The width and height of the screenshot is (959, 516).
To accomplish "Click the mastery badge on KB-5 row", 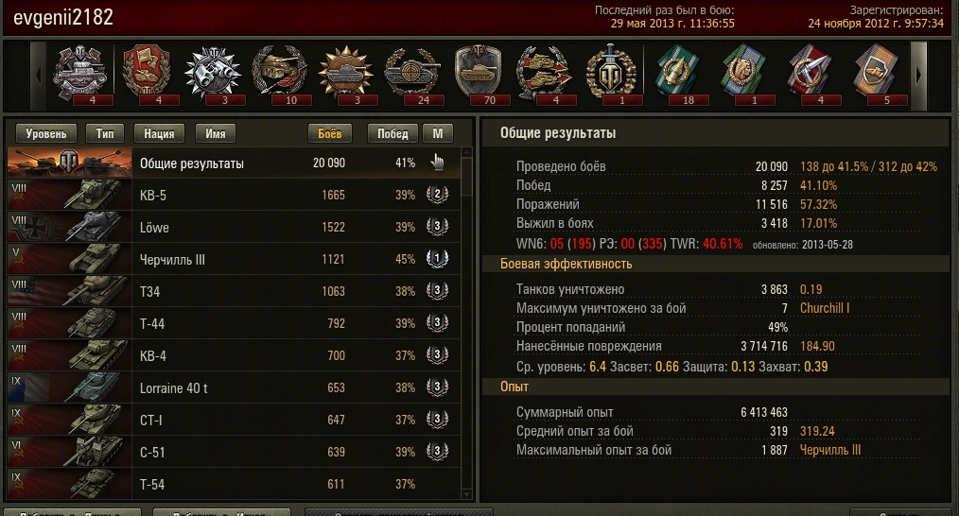I will click(x=437, y=195).
